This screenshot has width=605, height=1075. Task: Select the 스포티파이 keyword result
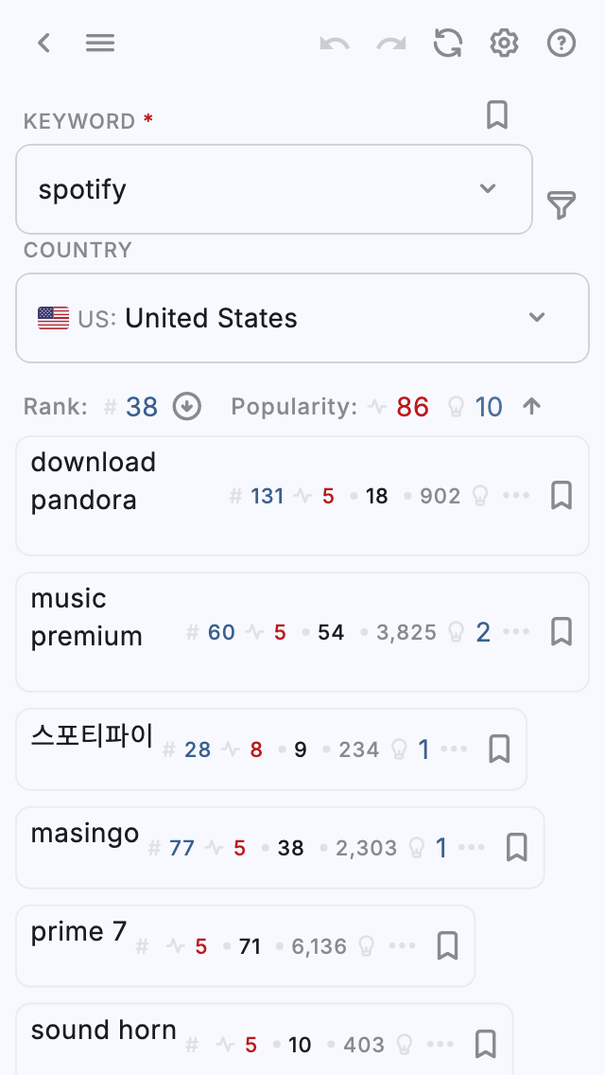pyautogui.click(x=92, y=735)
